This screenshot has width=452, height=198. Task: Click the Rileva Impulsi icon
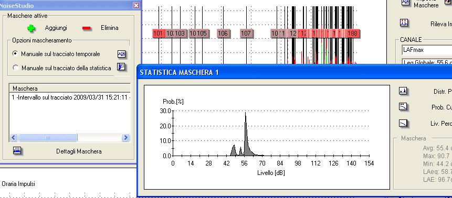[x=404, y=24]
